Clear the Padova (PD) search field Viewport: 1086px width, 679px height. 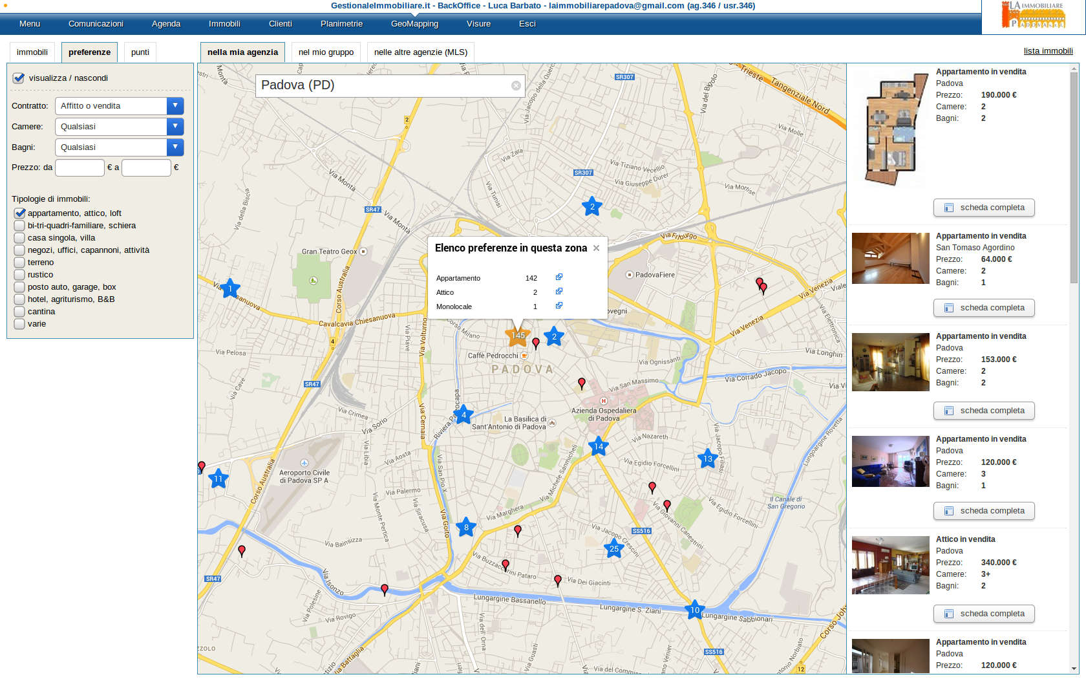[x=516, y=85]
